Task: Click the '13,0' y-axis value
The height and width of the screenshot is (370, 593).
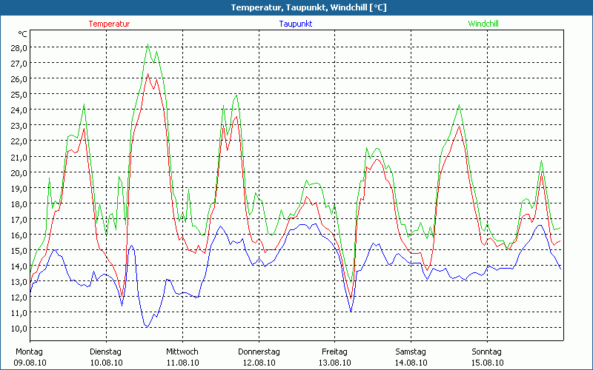Action: (x=19, y=282)
